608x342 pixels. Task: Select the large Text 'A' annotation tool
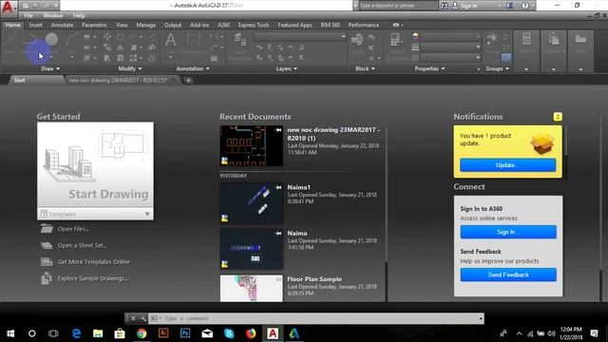(171, 40)
